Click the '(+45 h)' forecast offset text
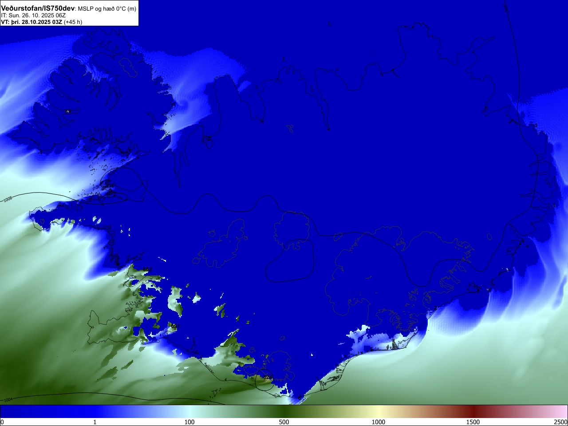Screen dimensions: 568x426 coord(73,22)
